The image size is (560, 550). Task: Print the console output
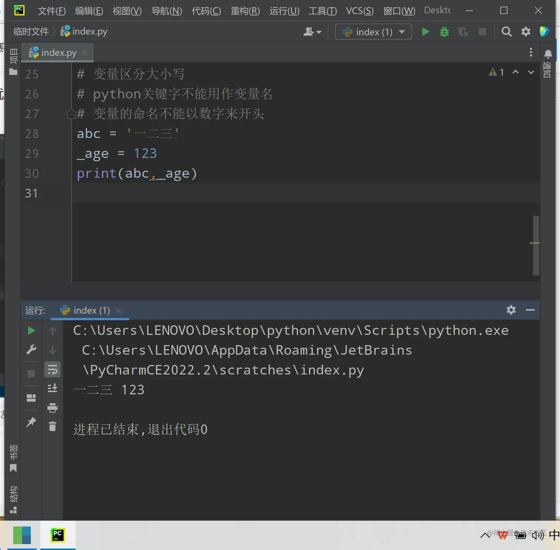[53, 408]
